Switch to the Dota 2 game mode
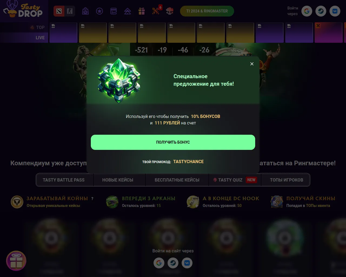346x277 pixels. tap(59, 11)
